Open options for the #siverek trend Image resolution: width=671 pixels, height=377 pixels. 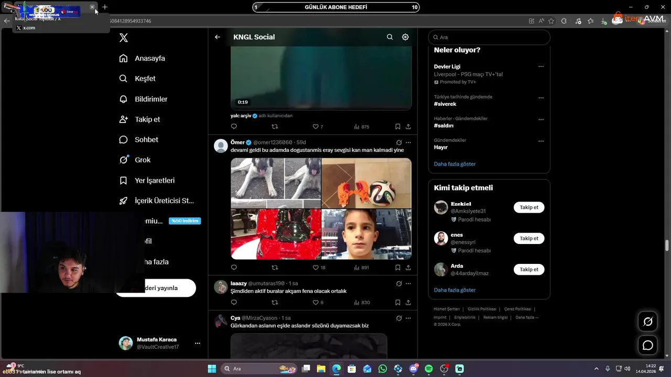[541, 98]
